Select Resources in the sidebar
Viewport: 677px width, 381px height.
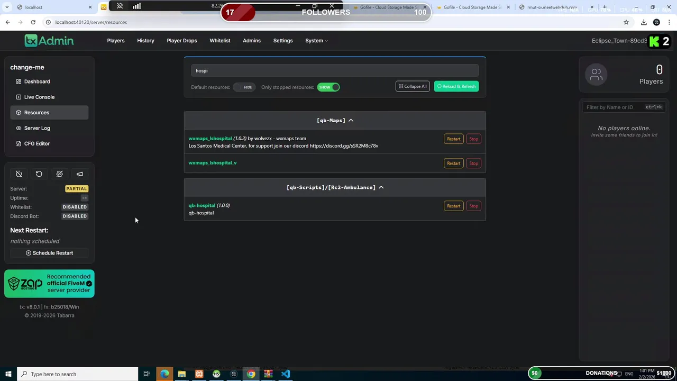click(x=49, y=112)
